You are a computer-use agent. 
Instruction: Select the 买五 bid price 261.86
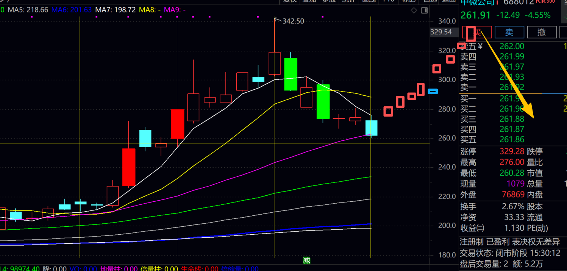(x=512, y=139)
